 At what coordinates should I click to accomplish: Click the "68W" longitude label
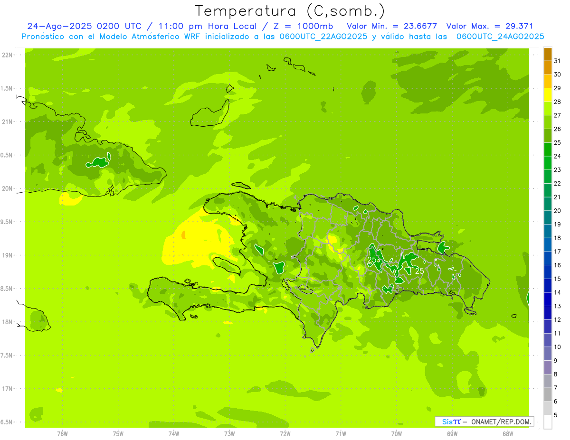(x=508, y=434)
